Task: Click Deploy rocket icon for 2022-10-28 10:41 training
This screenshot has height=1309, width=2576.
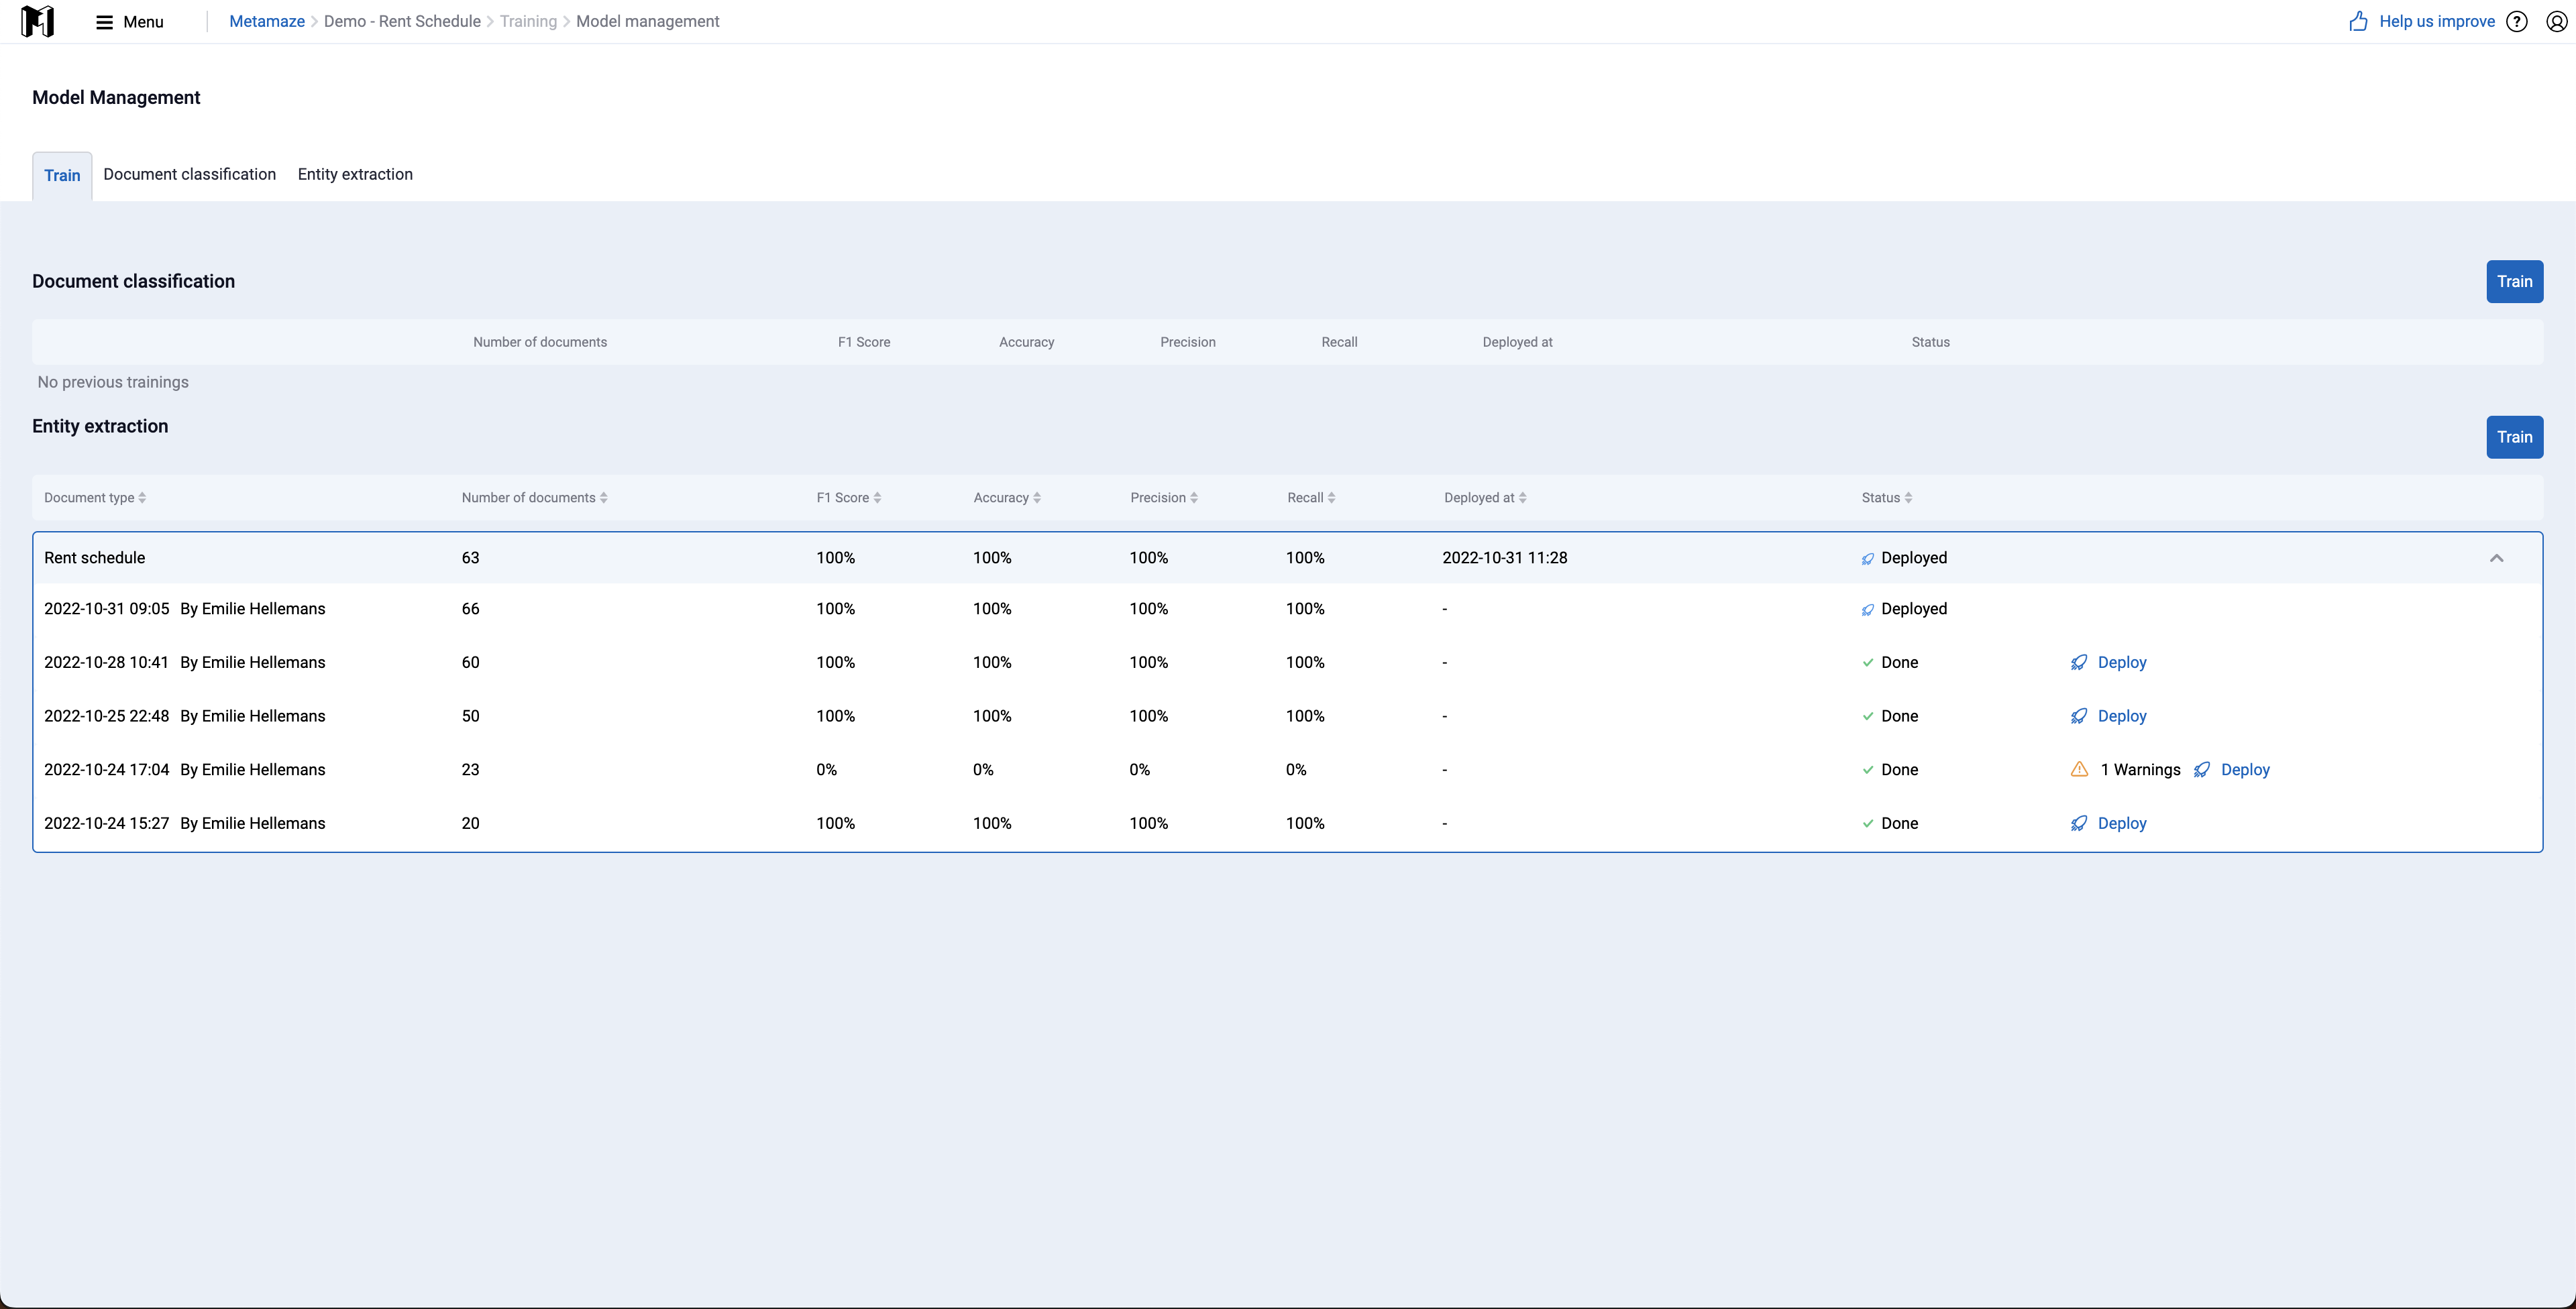Action: [x=2079, y=662]
